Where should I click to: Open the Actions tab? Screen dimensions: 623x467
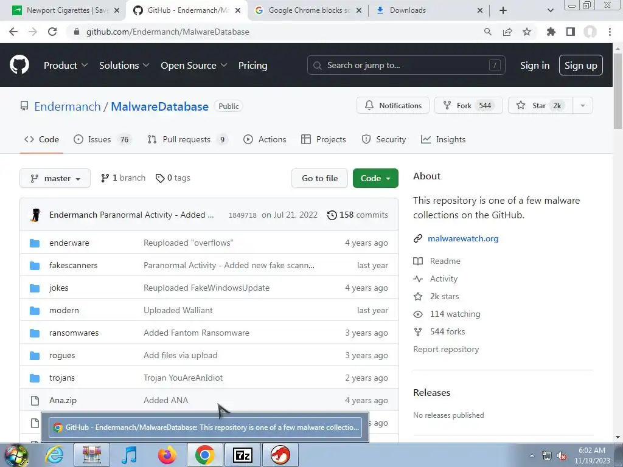tap(265, 139)
